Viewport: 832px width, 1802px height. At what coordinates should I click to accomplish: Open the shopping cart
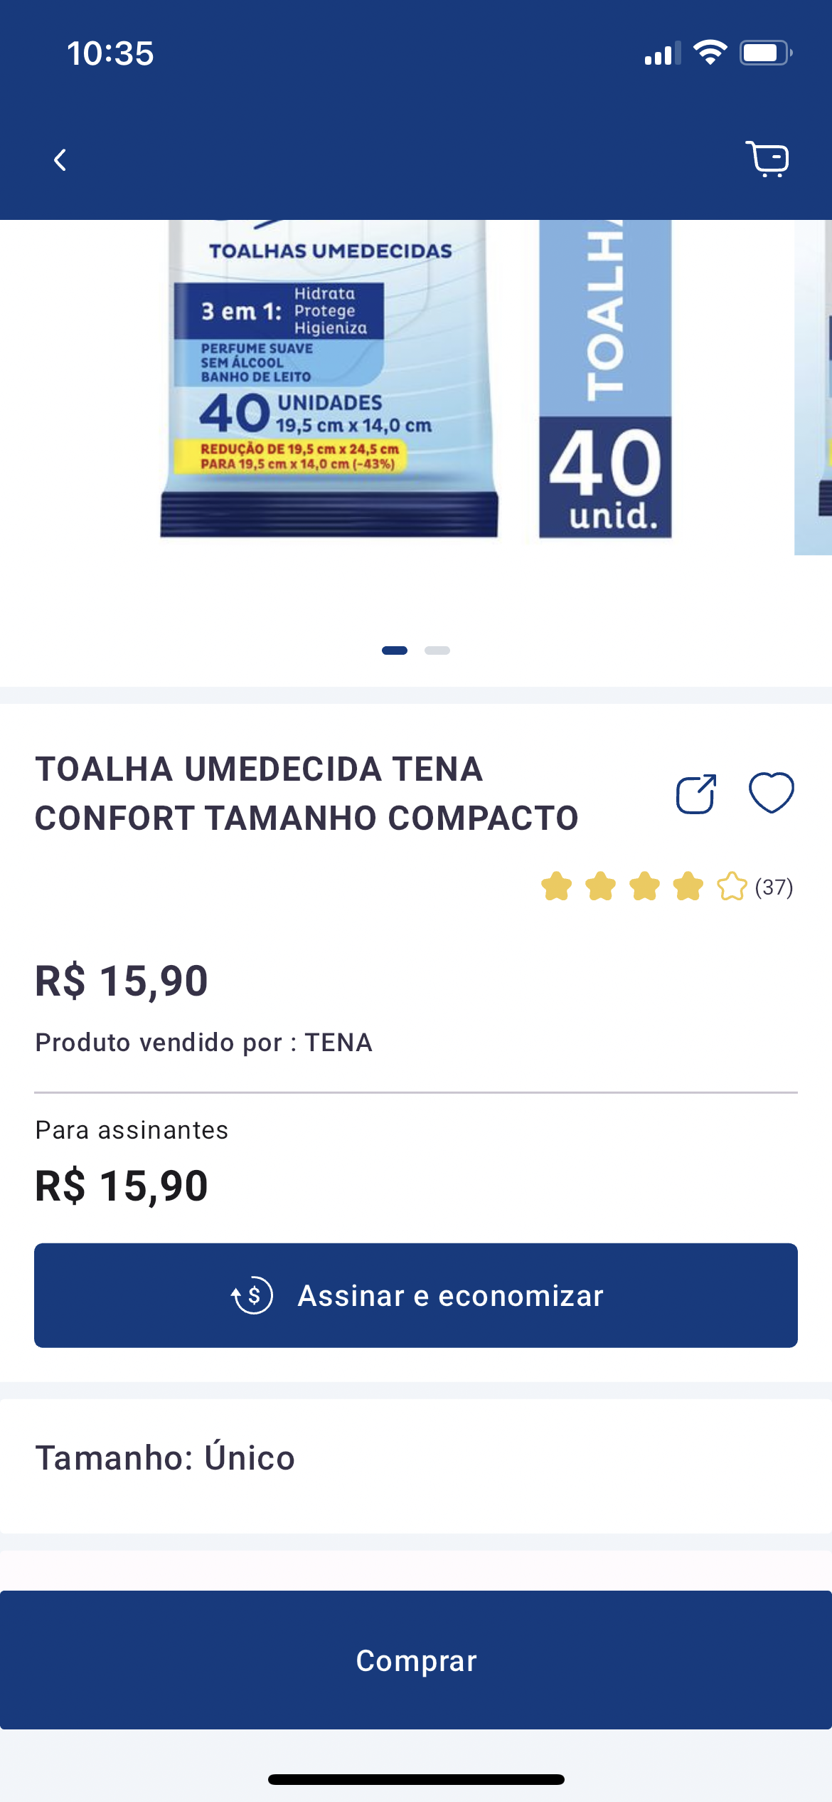[767, 159]
